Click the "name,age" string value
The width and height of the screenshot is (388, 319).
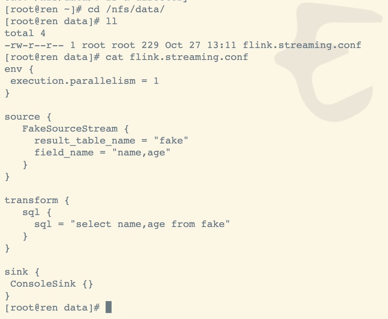click(141, 153)
